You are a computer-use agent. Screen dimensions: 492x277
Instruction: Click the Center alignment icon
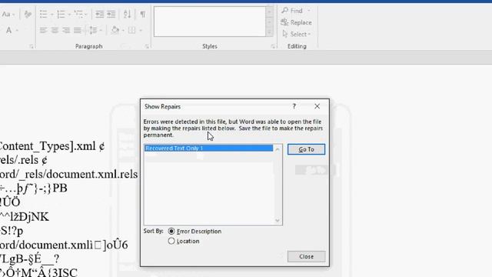click(x=55, y=31)
